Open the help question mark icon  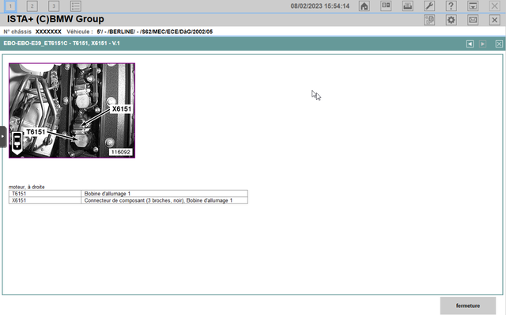pos(451,6)
